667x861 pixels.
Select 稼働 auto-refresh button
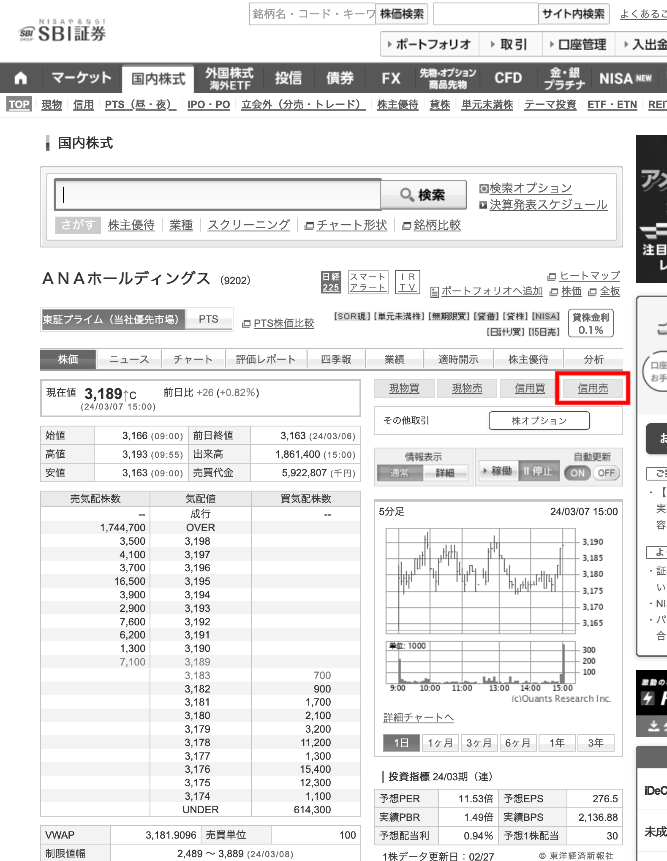click(498, 471)
